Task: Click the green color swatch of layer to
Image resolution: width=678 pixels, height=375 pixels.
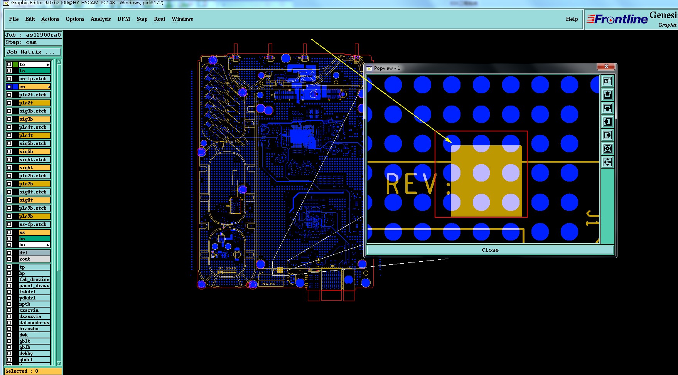Action: (15, 64)
